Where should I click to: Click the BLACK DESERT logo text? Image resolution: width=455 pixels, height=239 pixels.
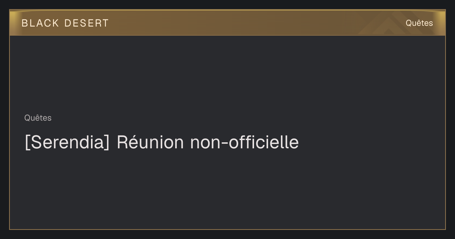pos(65,23)
